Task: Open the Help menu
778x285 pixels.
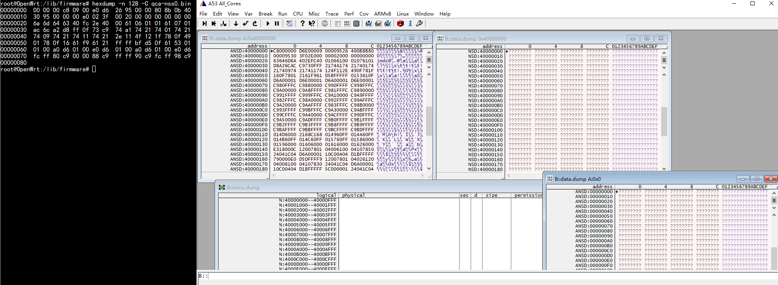Action: click(x=445, y=14)
